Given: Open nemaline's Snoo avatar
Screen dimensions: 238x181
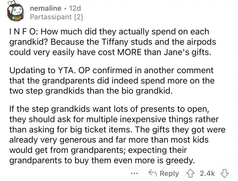Looking at the screenshot, I should 15,12.
